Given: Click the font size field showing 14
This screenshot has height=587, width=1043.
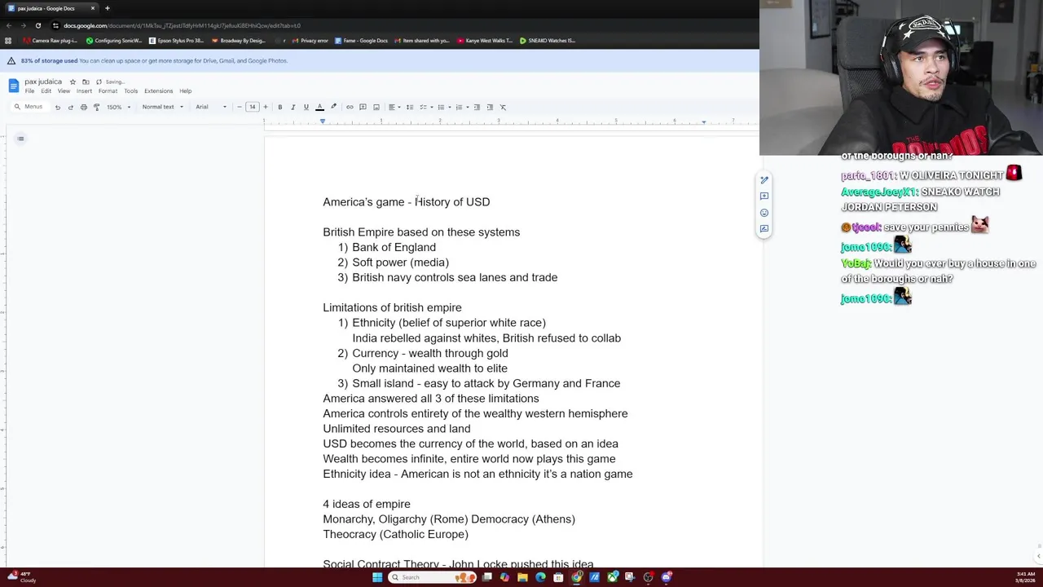Looking at the screenshot, I should click(253, 107).
